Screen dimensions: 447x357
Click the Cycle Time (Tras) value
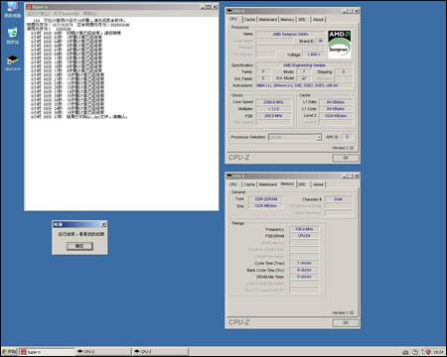click(304, 263)
